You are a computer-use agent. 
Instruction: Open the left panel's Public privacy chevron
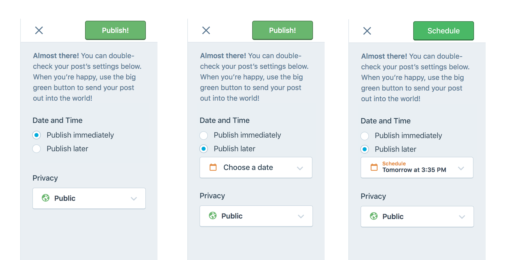click(134, 199)
